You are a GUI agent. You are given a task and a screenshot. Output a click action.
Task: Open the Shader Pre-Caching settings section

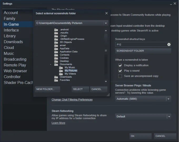pos(18,83)
